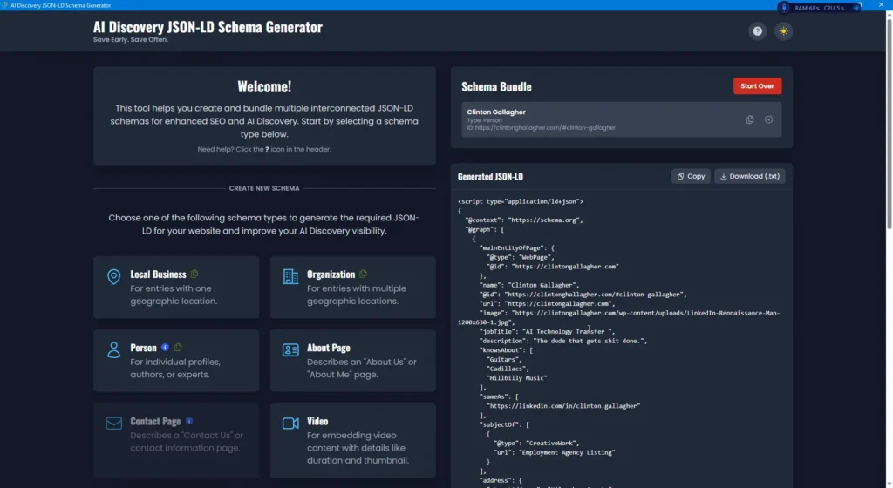Click the app icon in title bar
Screen dimensions: 893x488
pos(4,5)
